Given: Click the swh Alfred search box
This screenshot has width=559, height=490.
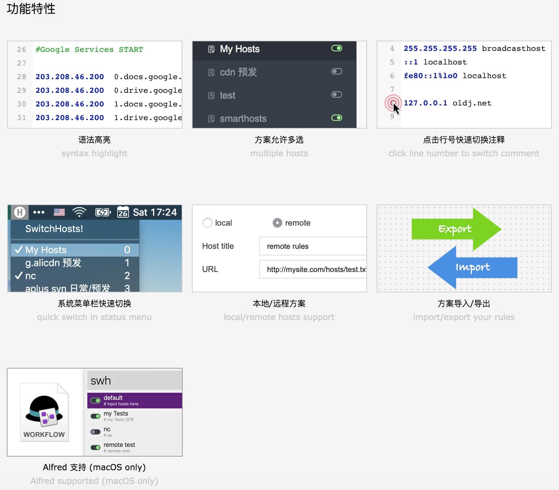Looking at the screenshot, I should tap(135, 380).
